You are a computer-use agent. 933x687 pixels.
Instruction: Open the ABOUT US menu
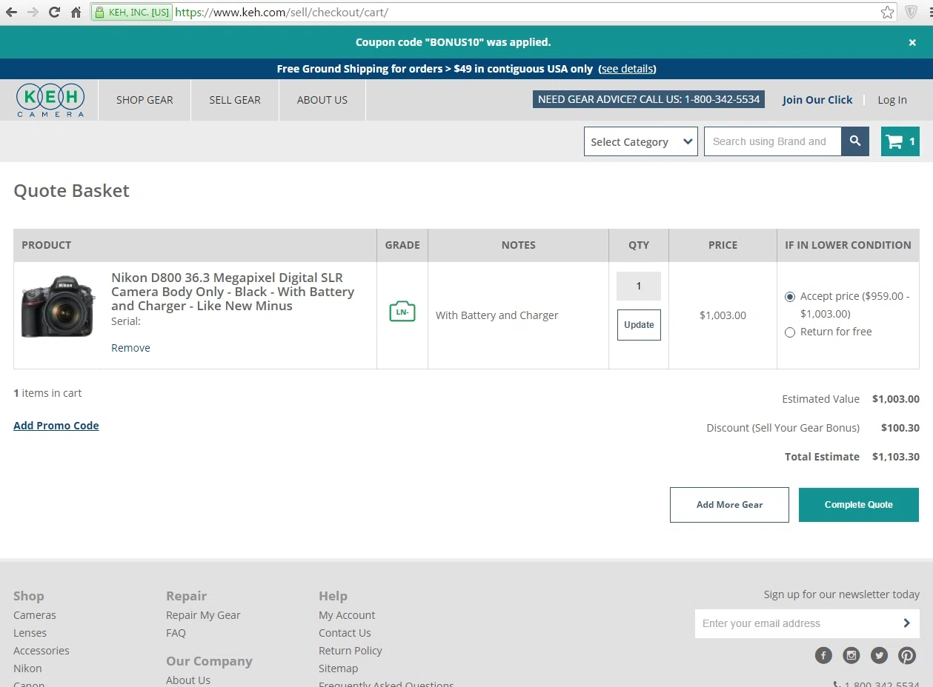[322, 100]
